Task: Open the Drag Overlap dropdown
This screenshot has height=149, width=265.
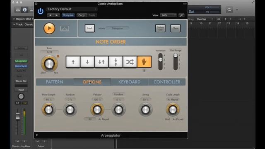Action: (205, 19)
